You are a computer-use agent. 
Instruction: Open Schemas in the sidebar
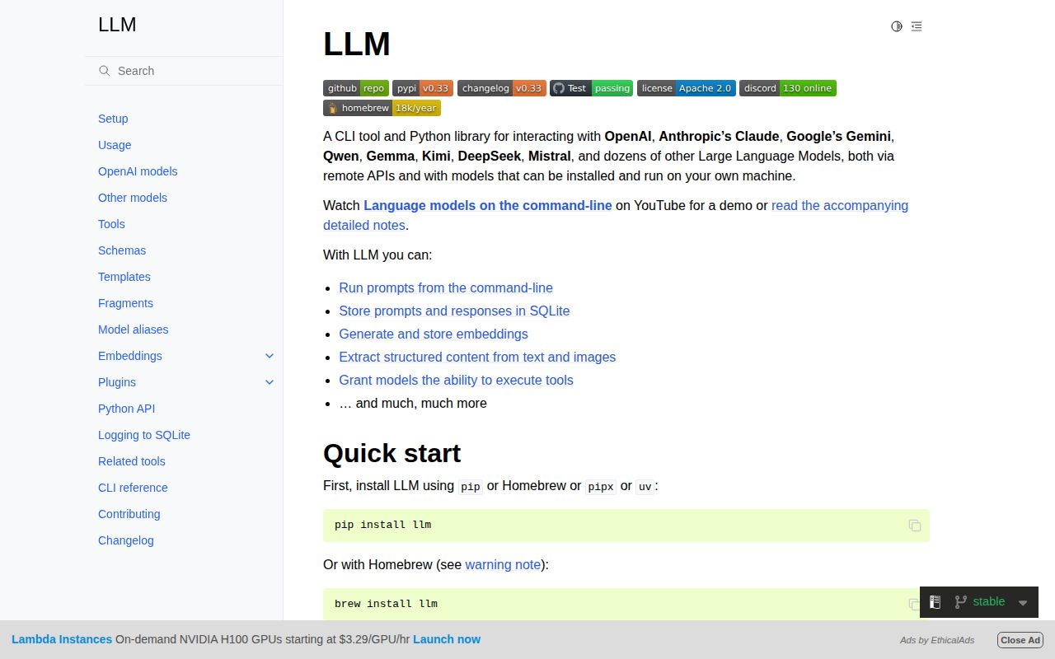pos(122,250)
